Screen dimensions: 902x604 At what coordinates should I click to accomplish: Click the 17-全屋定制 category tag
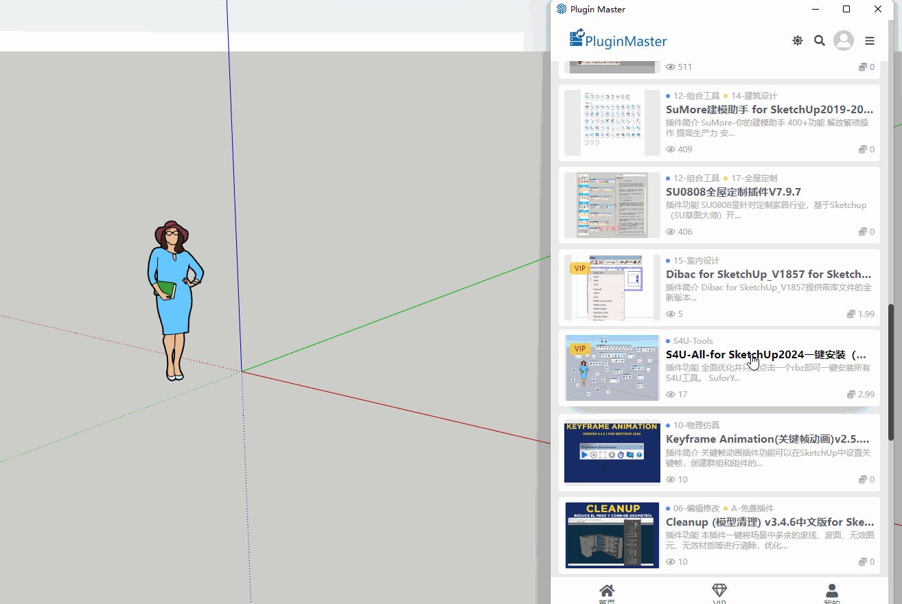(x=754, y=178)
